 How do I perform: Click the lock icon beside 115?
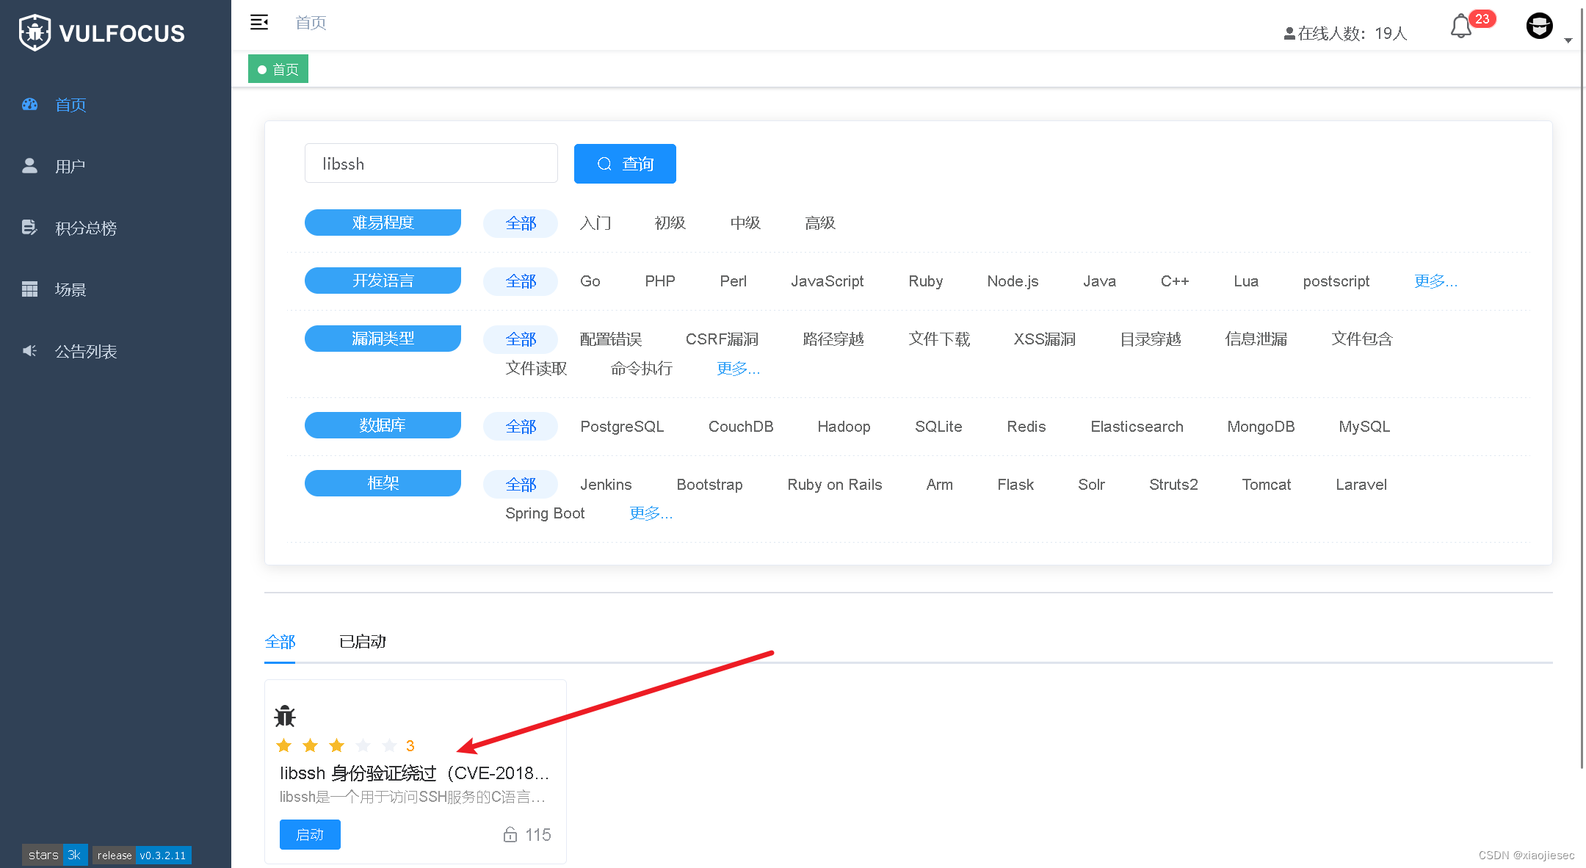(x=510, y=834)
